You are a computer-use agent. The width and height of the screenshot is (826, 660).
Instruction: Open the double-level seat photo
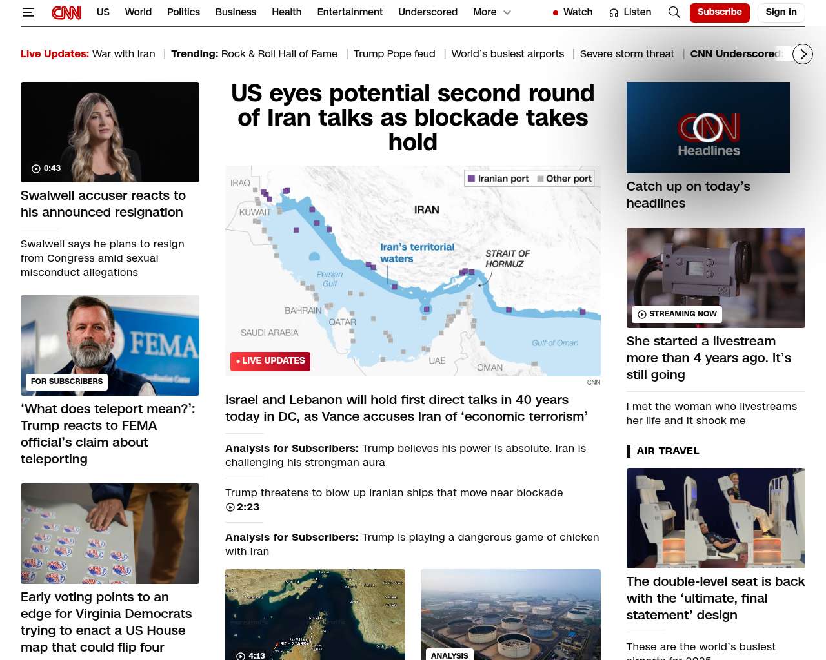pos(716,518)
